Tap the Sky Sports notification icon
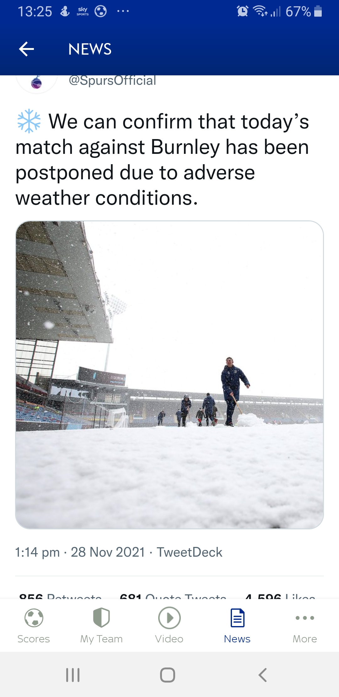The height and width of the screenshot is (697, 339). click(83, 12)
